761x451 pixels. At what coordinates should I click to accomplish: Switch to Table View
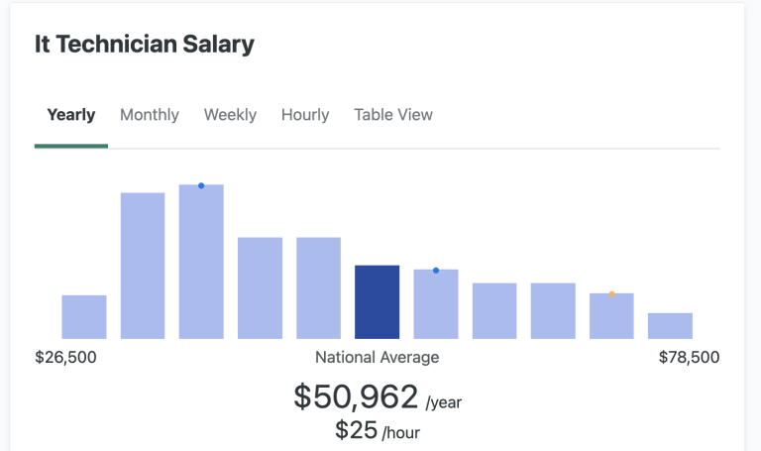[393, 115]
